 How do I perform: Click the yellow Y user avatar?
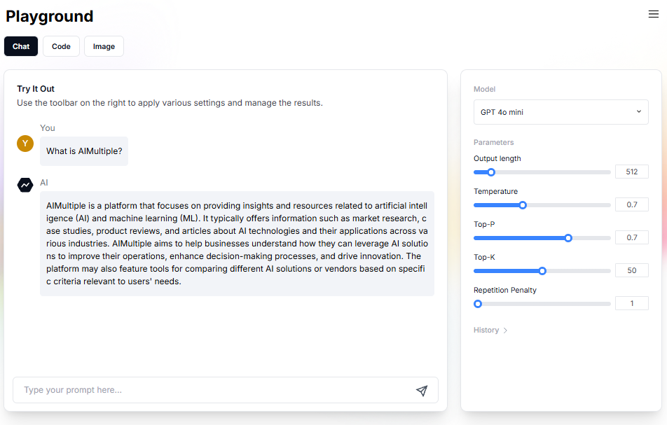[x=25, y=144]
